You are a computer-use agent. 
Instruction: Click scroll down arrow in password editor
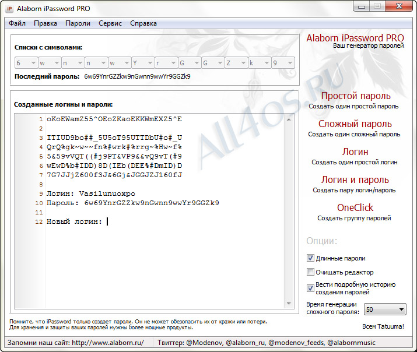pyautogui.click(x=289, y=304)
